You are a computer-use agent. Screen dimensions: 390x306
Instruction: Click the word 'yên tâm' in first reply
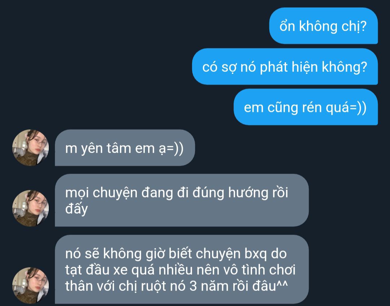106,149
